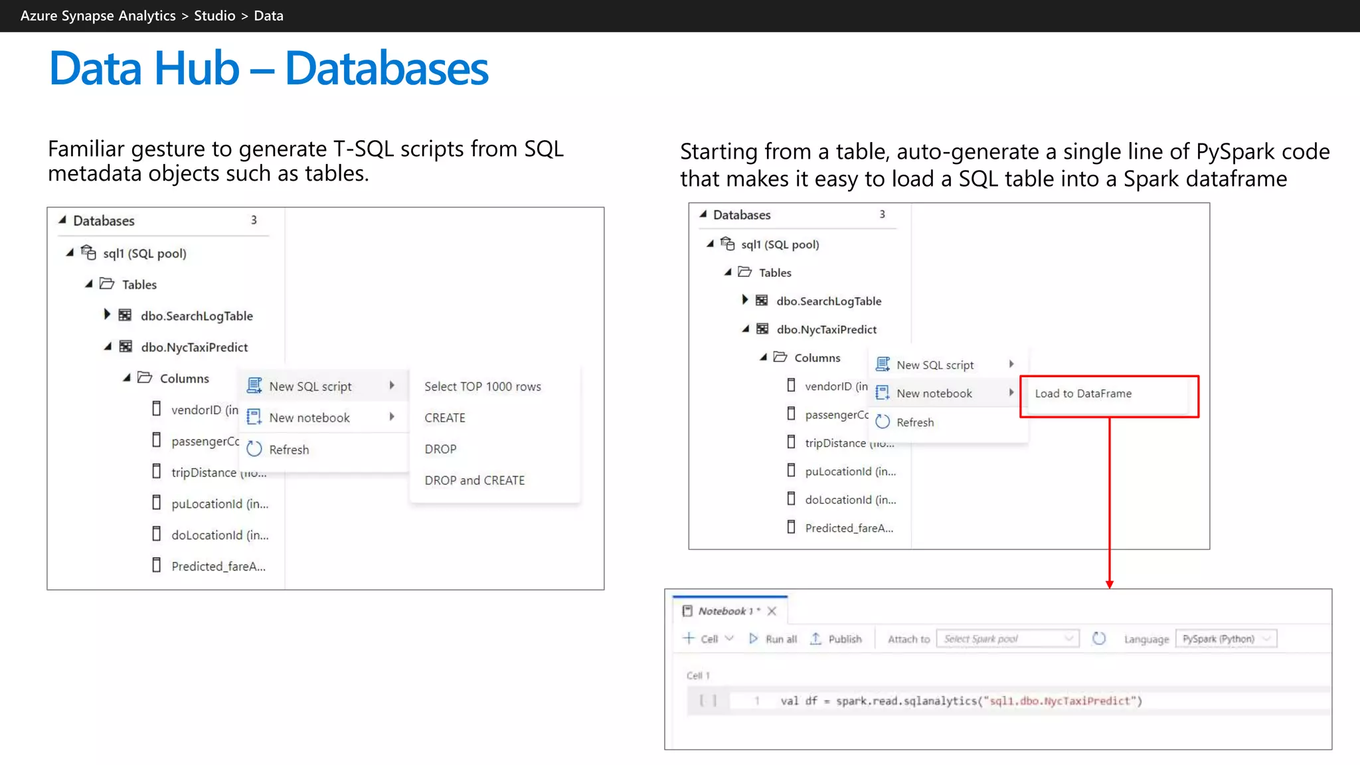The height and width of the screenshot is (765, 1360).
Task: Choose DROP script option
Action: pyautogui.click(x=440, y=449)
